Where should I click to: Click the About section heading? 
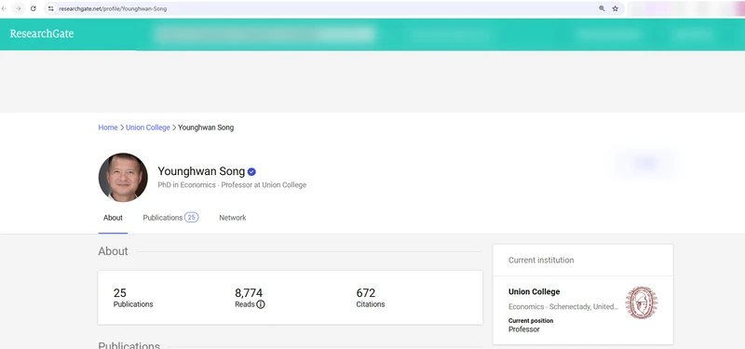pyautogui.click(x=113, y=251)
